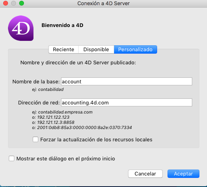
Task: Open the Disponible tab
Action: pos(96,49)
